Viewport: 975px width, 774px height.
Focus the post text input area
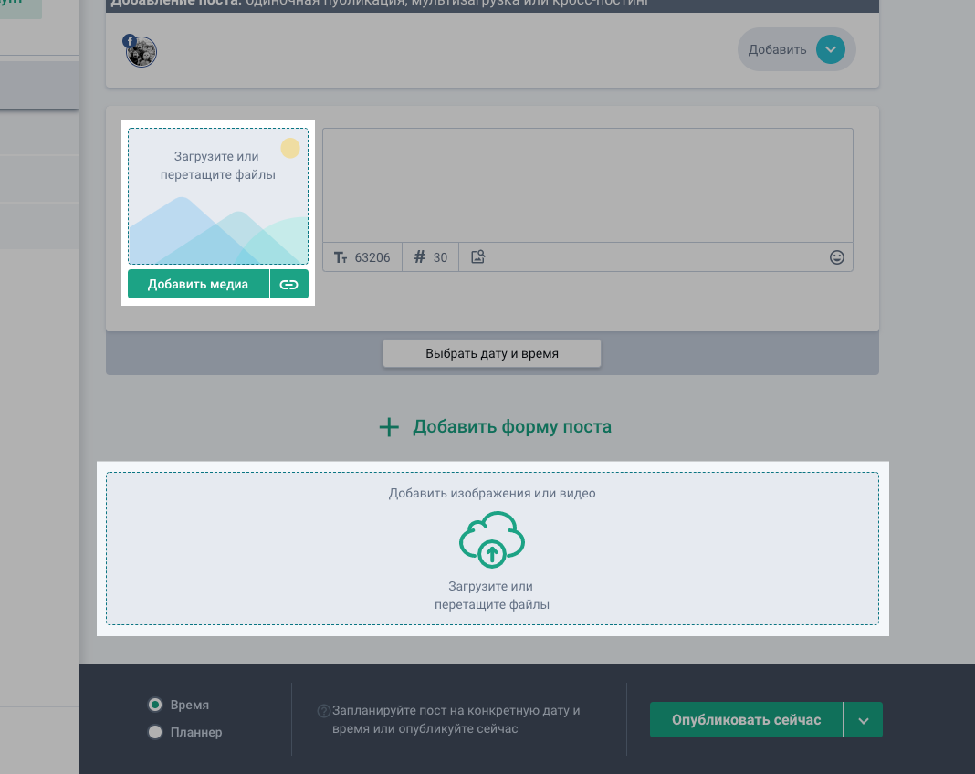(x=587, y=185)
